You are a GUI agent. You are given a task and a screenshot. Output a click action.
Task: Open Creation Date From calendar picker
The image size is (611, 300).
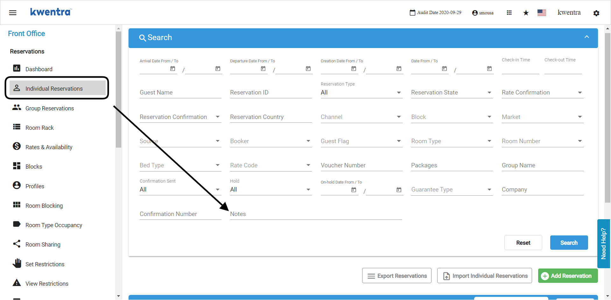coord(354,69)
